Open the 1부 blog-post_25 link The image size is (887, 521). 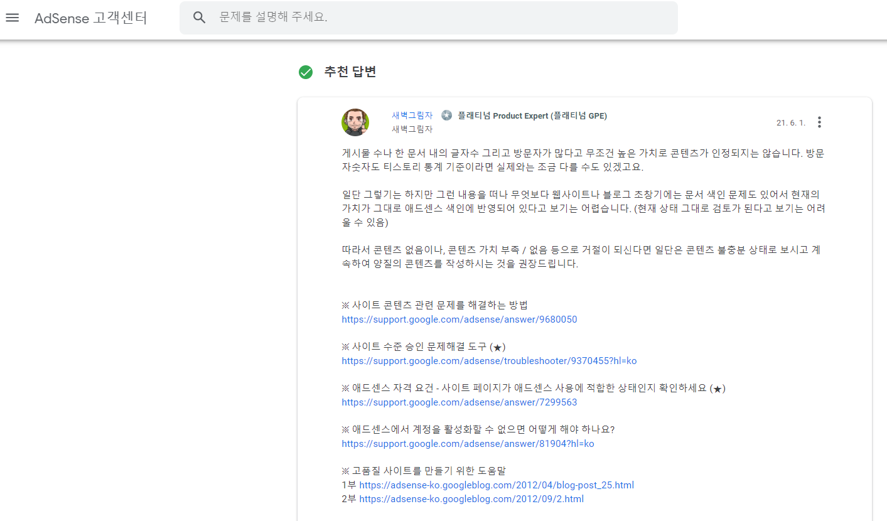[x=497, y=485]
